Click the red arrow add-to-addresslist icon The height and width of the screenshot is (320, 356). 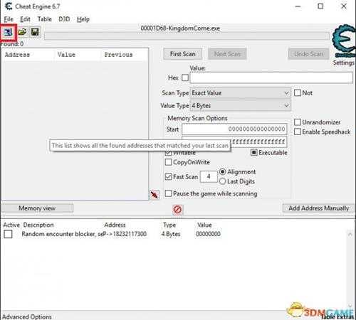(155, 195)
